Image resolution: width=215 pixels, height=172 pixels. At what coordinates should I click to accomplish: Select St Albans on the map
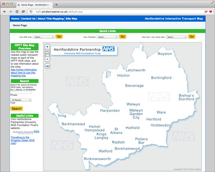click(x=116, y=131)
